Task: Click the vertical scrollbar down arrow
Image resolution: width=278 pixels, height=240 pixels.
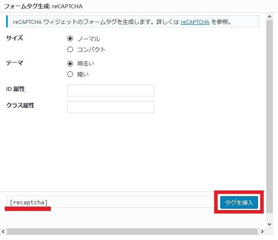Action: (269, 224)
